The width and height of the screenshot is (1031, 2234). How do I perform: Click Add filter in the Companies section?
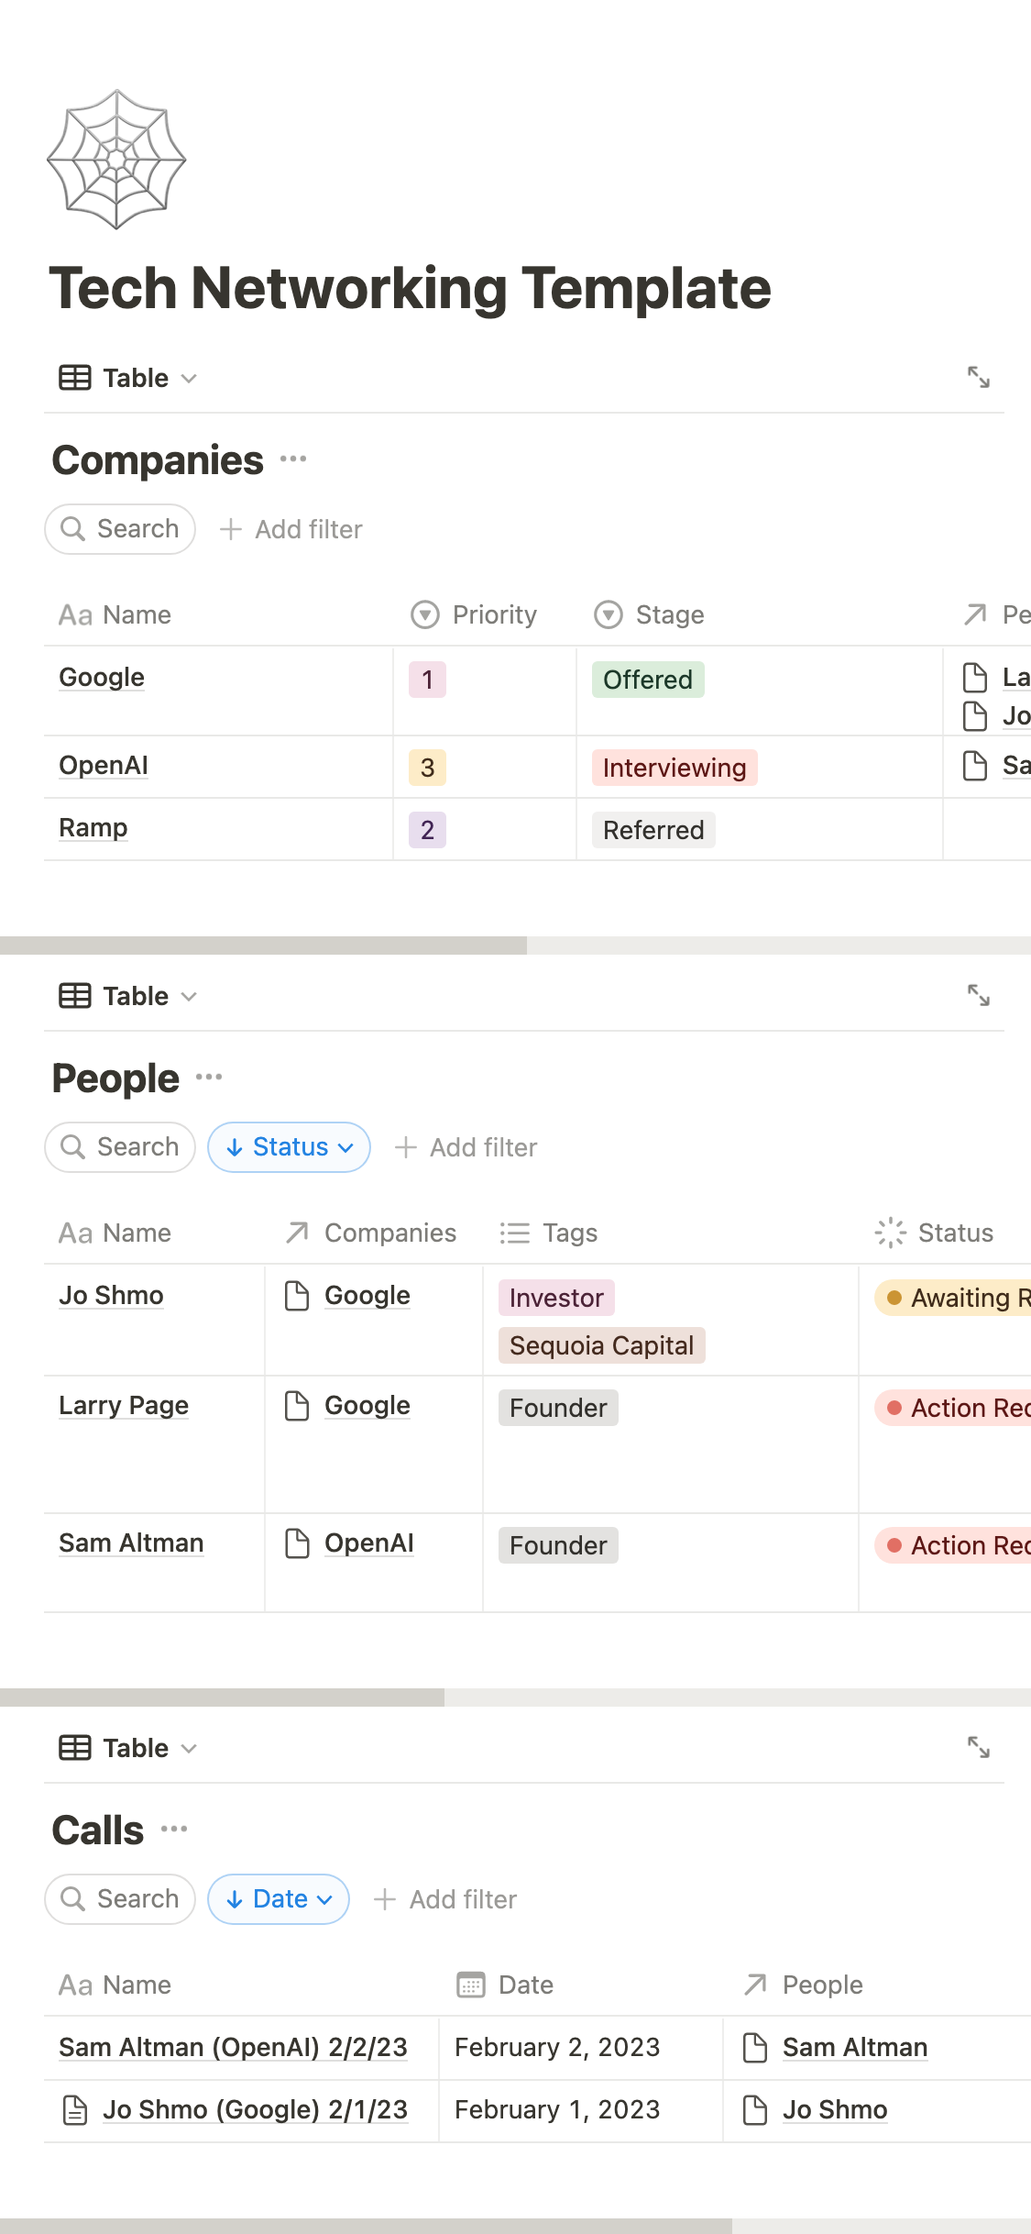coord(291,529)
